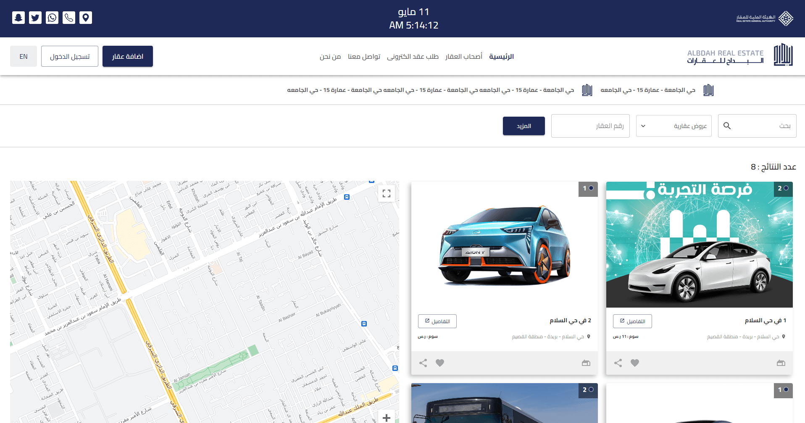Go to 'تواصل معنا' menu item
The image size is (805, 423).
point(364,56)
